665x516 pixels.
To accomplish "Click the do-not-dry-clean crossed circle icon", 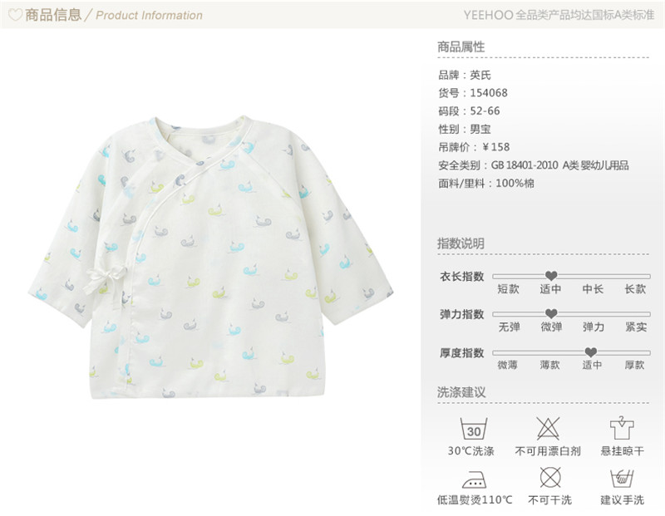I will click(550, 478).
